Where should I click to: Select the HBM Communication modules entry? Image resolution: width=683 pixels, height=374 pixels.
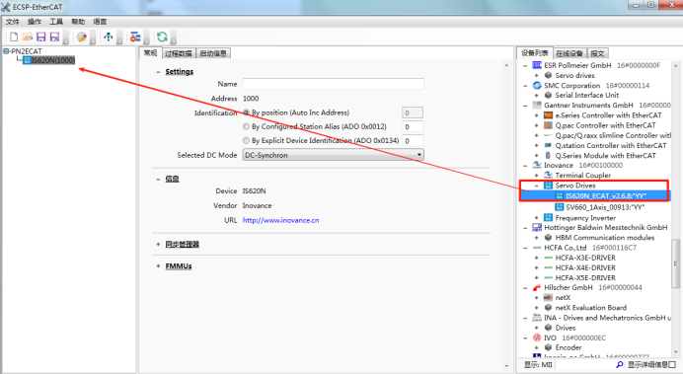click(605, 237)
